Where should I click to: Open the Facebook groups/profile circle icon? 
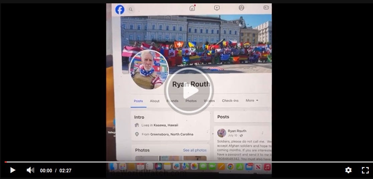[241, 8]
